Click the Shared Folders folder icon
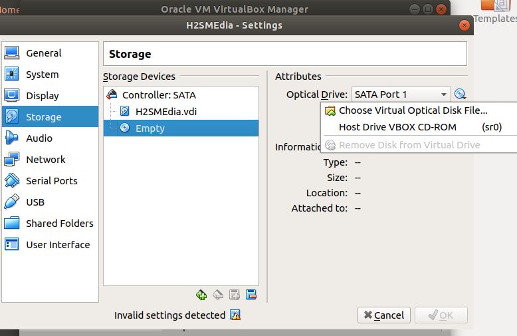 [12, 223]
